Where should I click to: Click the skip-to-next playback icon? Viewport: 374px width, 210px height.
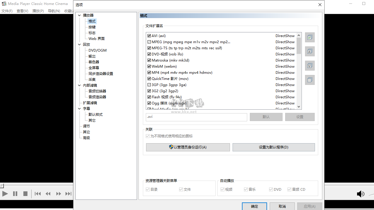coord(68,193)
